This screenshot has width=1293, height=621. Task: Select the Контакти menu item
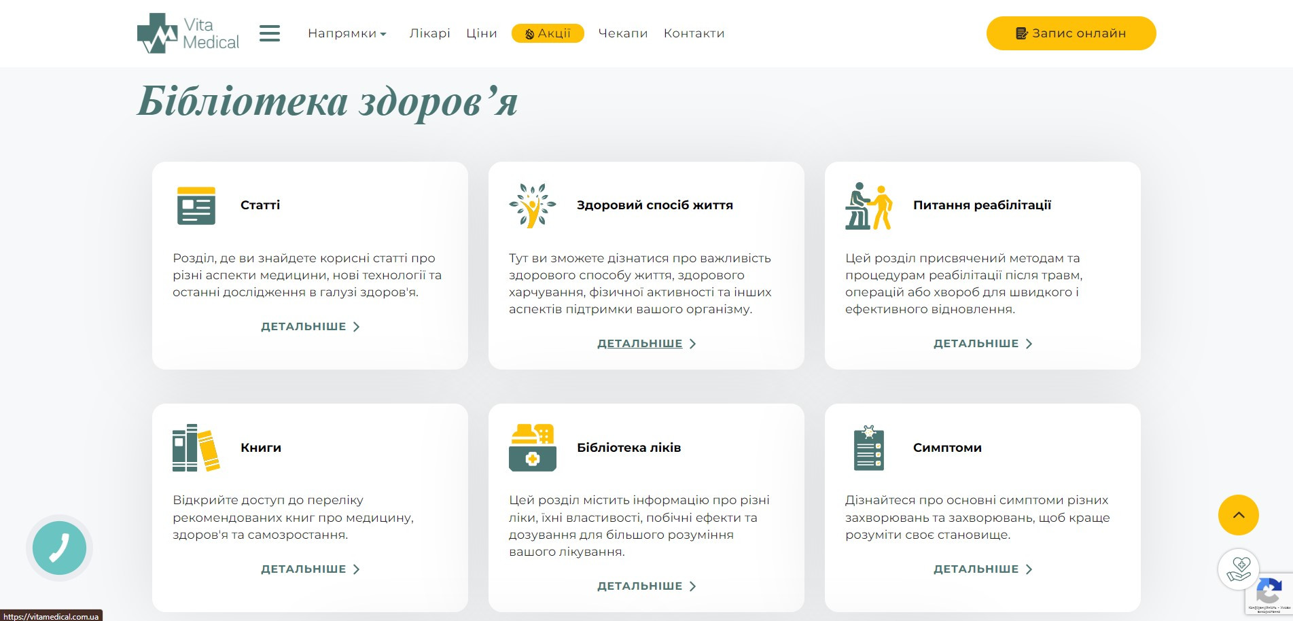[694, 33]
